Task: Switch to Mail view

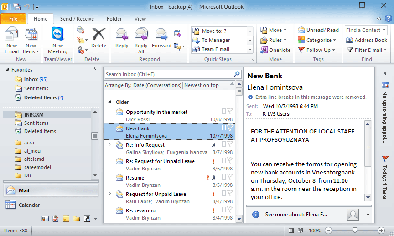Action: (51, 190)
